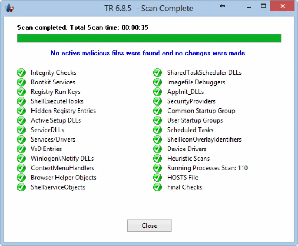Click the checkmark icon next to HOSTS File
298x246 pixels.
[158, 178]
